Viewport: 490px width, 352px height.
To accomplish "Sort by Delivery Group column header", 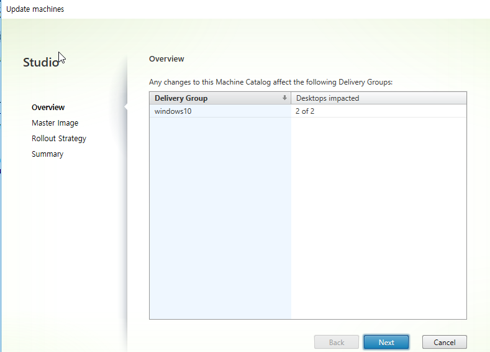I will [220, 98].
